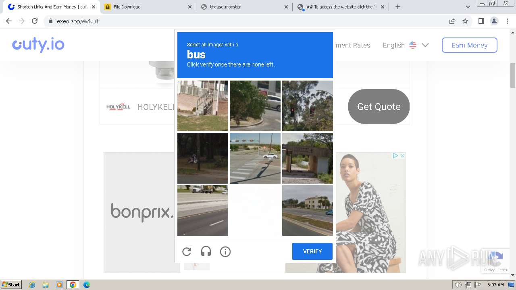516x290 pixels.
Task: Open volume control tray icon
Action: click(x=458, y=285)
